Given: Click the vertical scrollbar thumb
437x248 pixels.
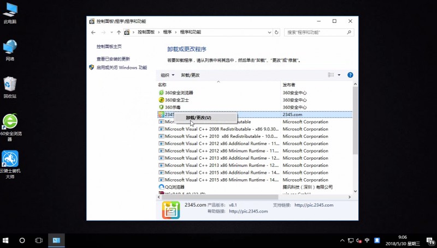Looking at the screenshot, I should point(355,120).
